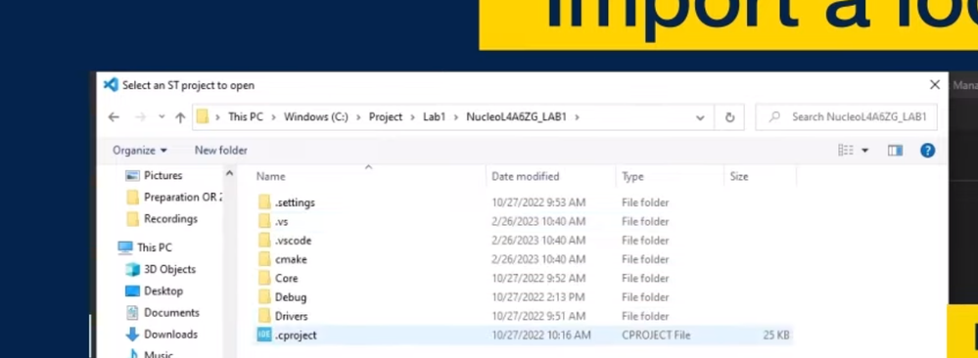Focus the Search NucleoL4A6ZG_LAB1 field
Viewport: 978px width, 358px height.
(846, 117)
